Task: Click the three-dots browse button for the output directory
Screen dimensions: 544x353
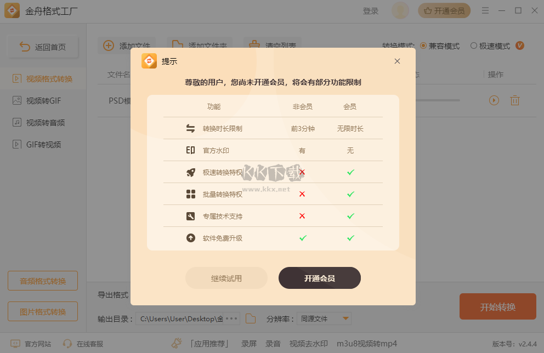Action: tap(231, 318)
